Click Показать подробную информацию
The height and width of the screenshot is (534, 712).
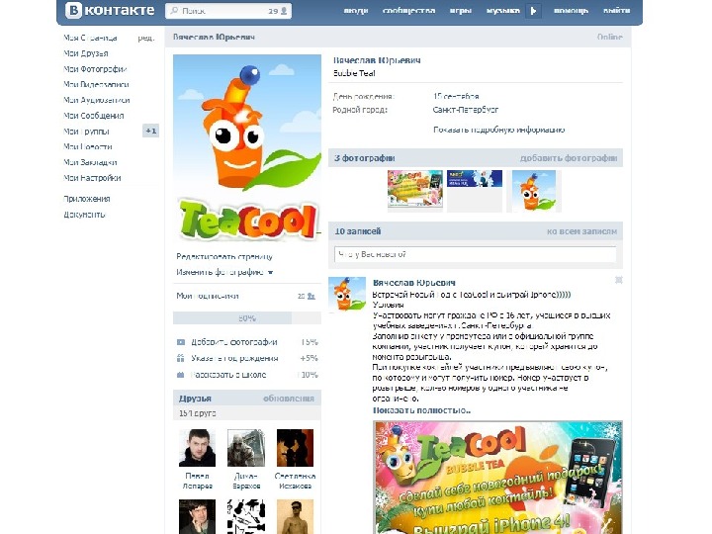pos(499,130)
